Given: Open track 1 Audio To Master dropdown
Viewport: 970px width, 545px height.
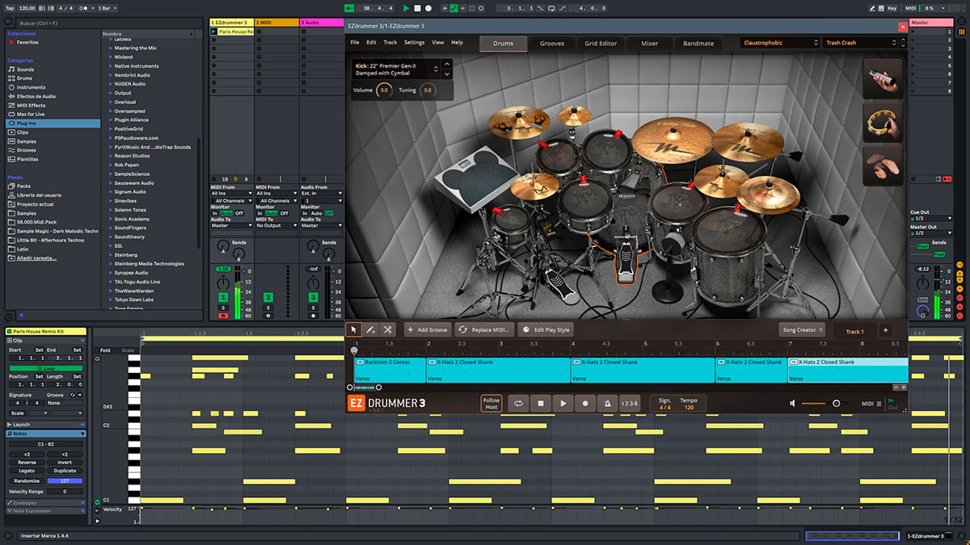Looking at the screenshot, I should [x=231, y=225].
